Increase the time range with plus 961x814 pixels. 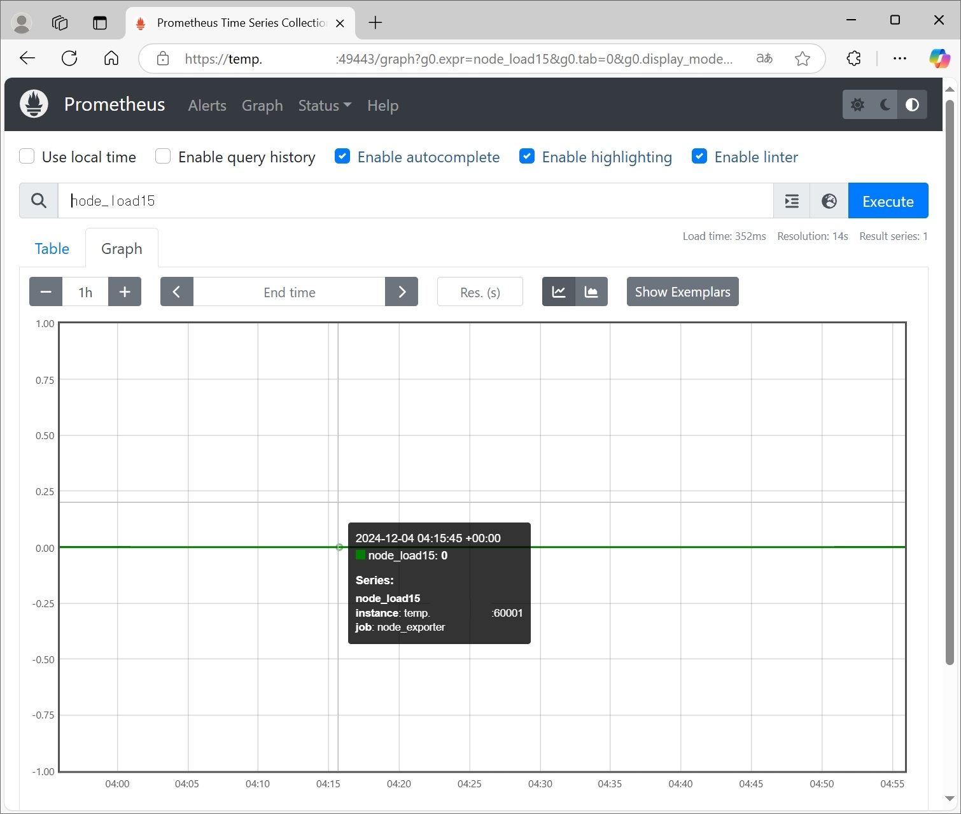pos(125,292)
